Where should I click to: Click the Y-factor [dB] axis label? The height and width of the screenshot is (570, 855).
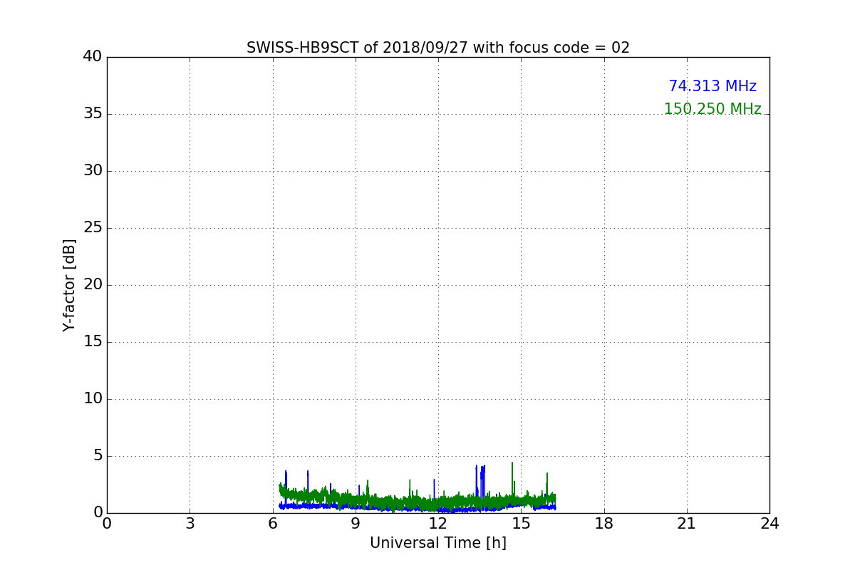pos(69,285)
